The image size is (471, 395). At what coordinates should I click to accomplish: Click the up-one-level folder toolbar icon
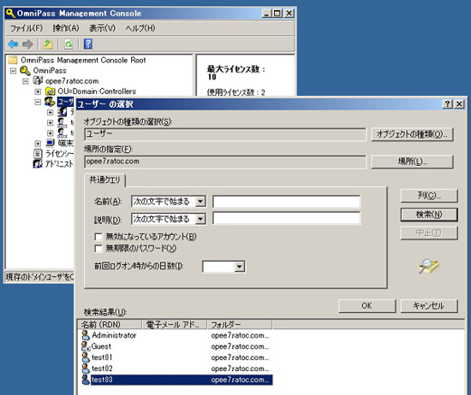pos(48,44)
